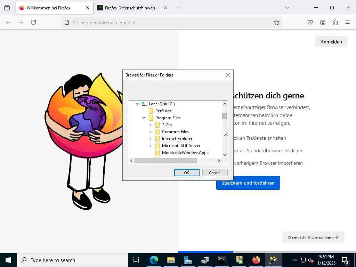
Task: Select the Program Files folder
Action: tap(168, 118)
